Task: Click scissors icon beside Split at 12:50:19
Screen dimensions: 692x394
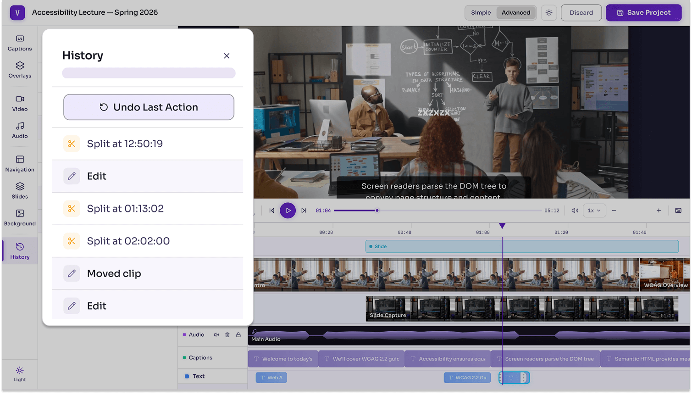Action: coord(72,144)
